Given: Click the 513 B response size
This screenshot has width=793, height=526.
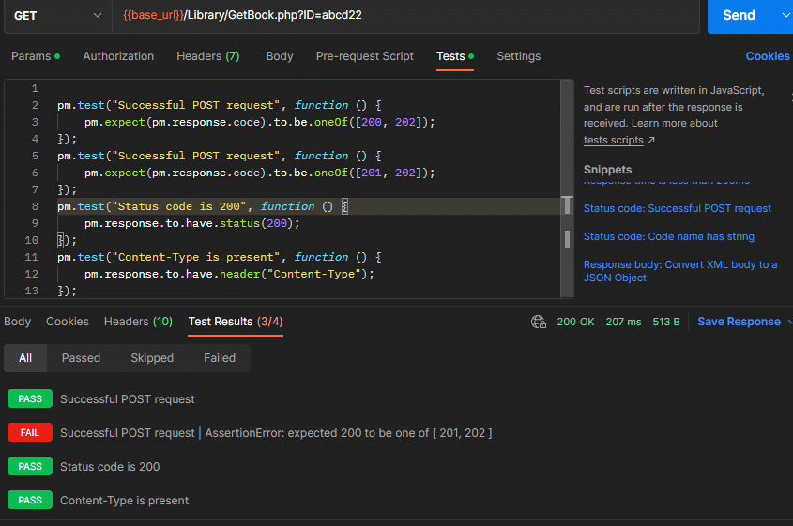Looking at the screenshot, I should [x=665, y=322].
